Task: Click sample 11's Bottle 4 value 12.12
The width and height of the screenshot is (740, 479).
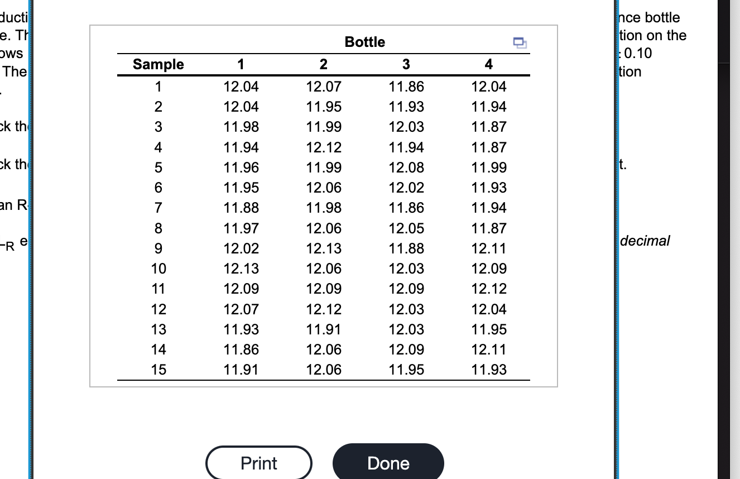Action: pos(489,289)
